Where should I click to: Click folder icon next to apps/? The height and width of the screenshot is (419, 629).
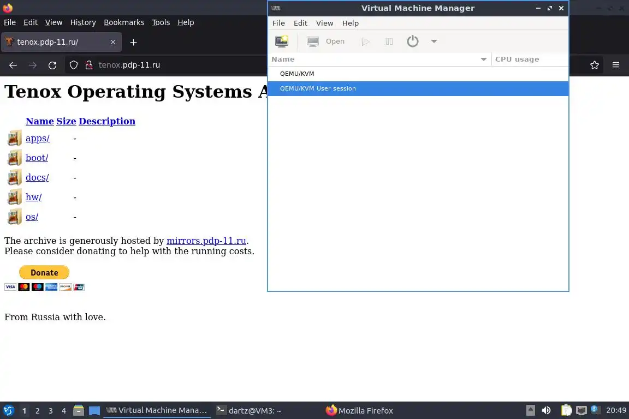(14, 139)
